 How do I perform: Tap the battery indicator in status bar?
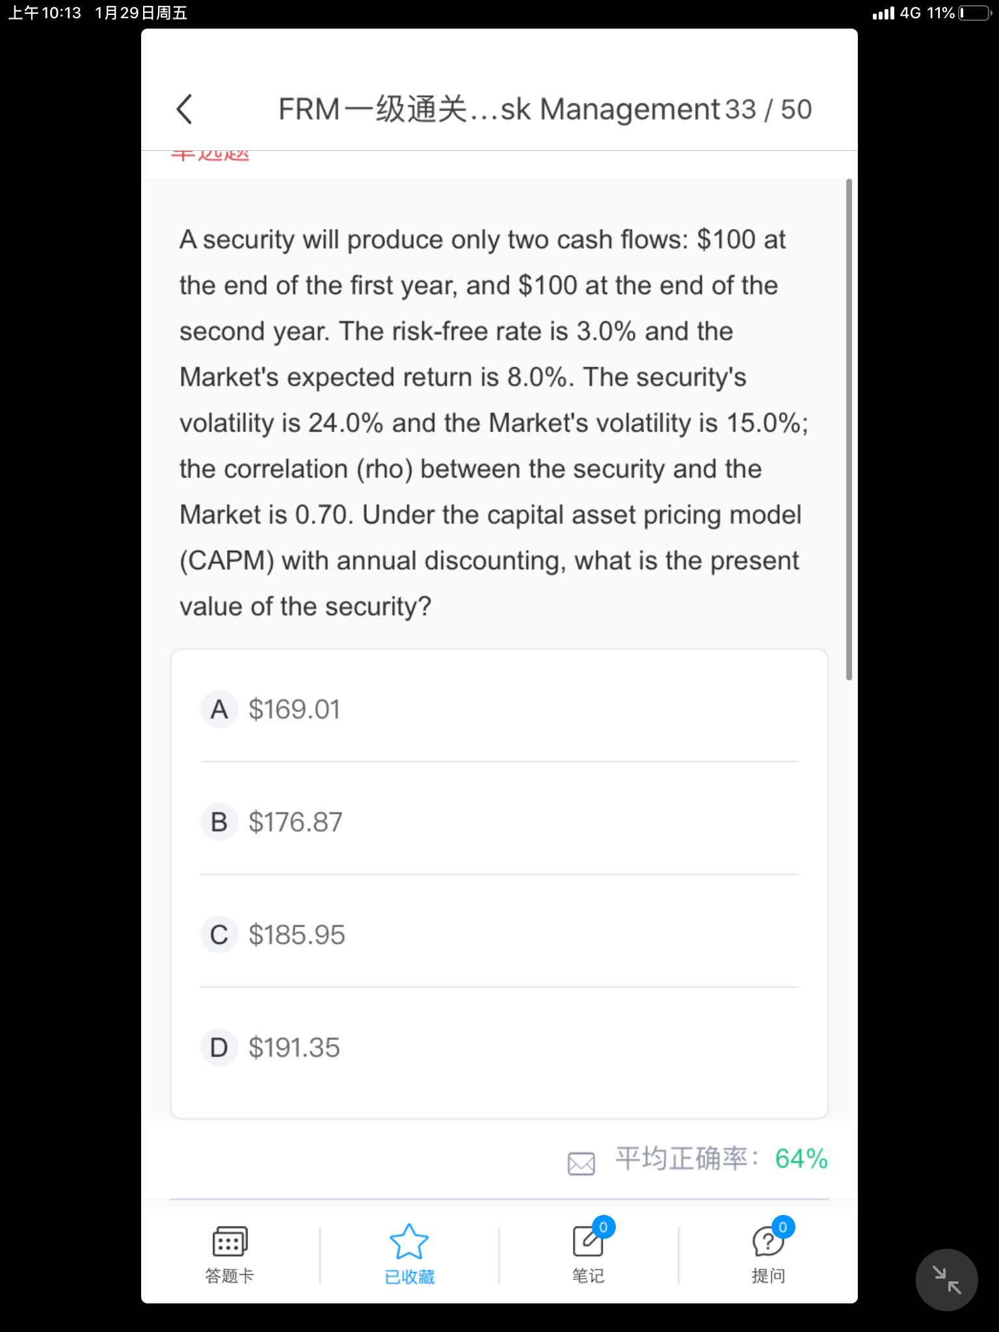pyautogui.click(x=974, y=13)
